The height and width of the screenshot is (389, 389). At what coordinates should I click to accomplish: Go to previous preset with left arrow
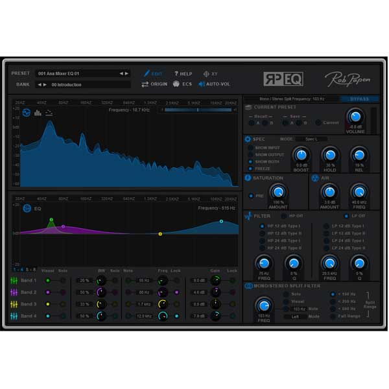[121, 73]
